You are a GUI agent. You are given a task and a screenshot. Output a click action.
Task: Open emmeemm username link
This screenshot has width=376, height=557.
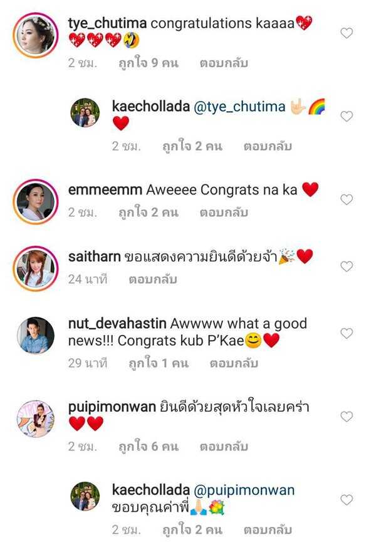[x=105, y=189]
